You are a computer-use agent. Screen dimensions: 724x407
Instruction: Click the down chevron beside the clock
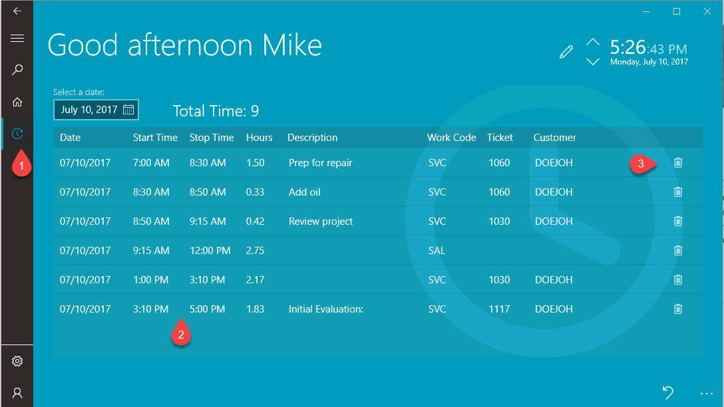[592, 62]
